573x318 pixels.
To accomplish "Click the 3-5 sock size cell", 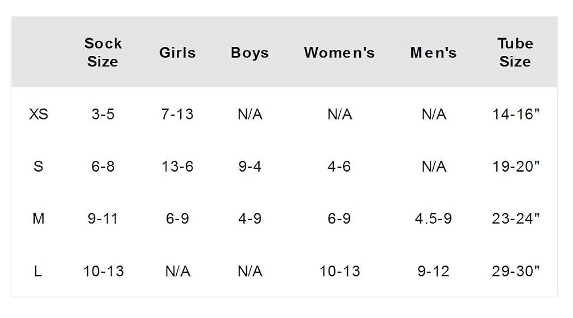I will coord(103,114).
